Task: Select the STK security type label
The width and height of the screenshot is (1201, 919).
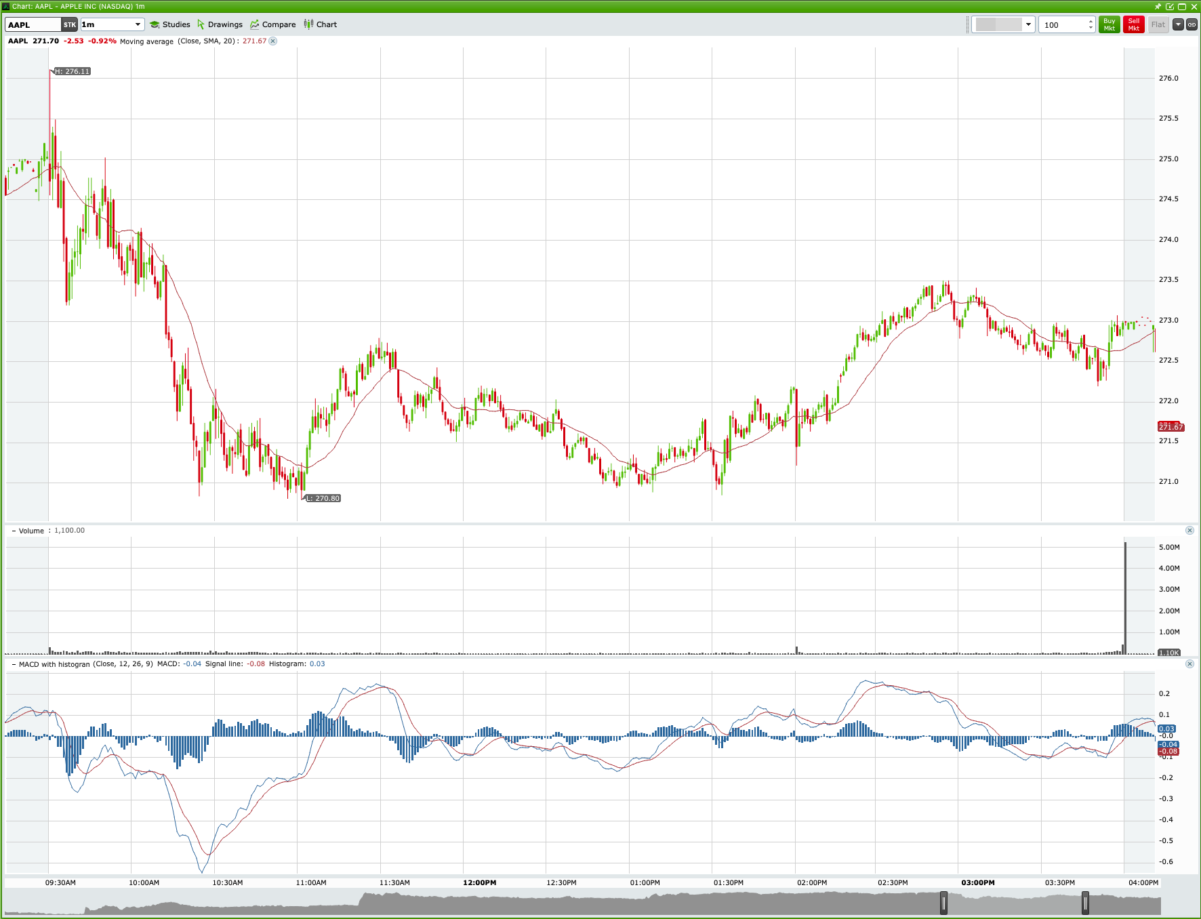Action: coord(68,24)
